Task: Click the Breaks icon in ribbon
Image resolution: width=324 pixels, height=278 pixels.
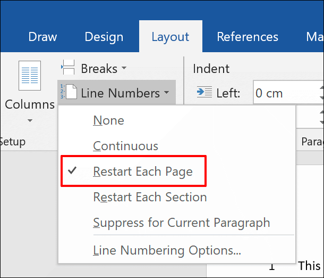Action: (68, 68)
